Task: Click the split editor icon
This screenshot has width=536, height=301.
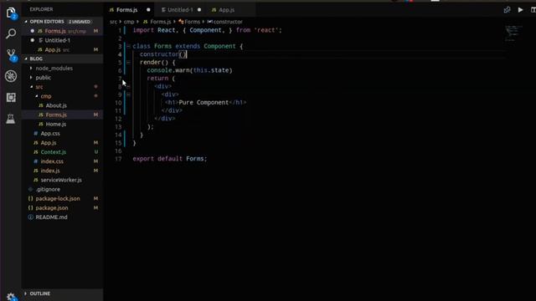Action: (533, 10)
